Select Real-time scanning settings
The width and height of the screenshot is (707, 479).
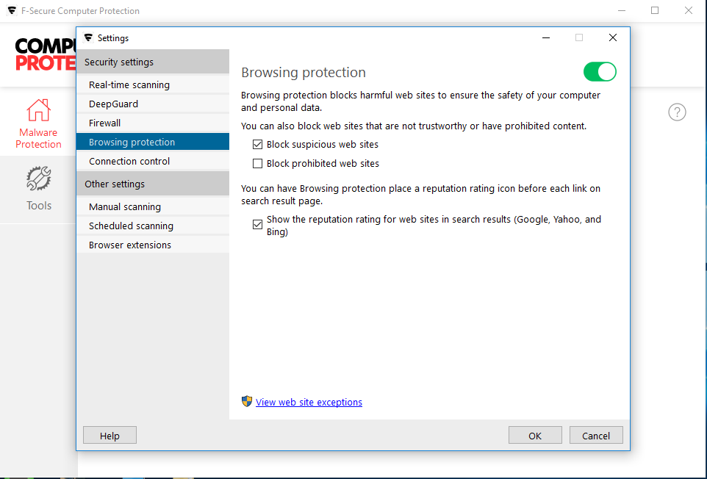pos(153,84)
